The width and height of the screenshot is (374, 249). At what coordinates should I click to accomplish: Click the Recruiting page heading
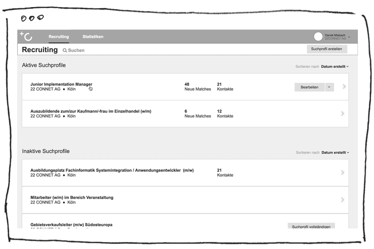[40, 50]
